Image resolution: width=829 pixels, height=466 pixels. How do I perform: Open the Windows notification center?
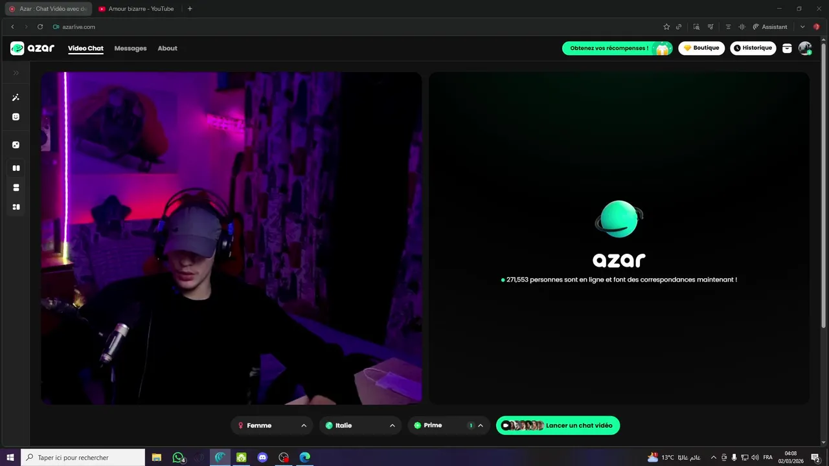click(816, 458)
